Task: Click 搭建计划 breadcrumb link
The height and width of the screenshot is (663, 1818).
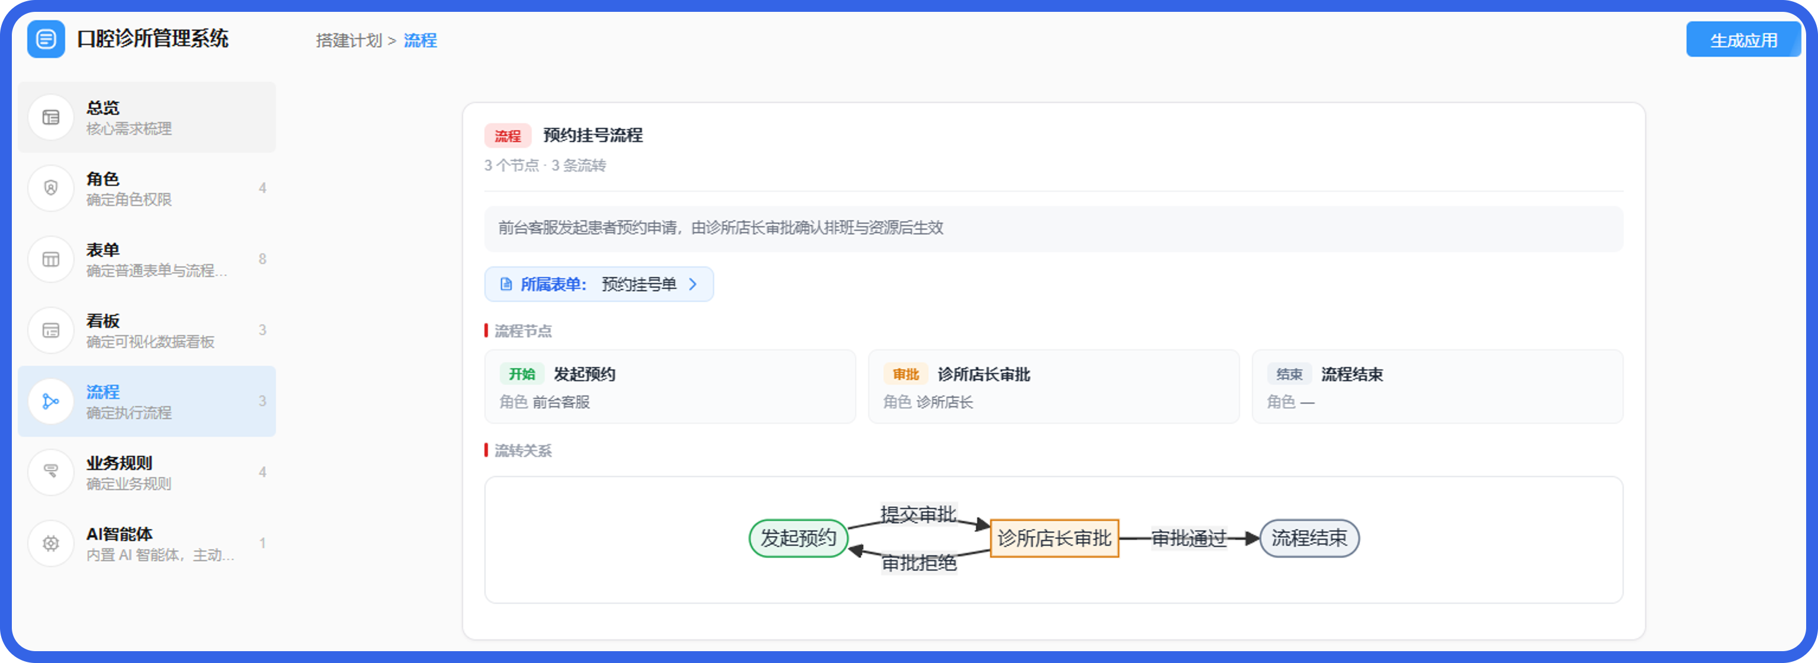Action: pos(349,41)
